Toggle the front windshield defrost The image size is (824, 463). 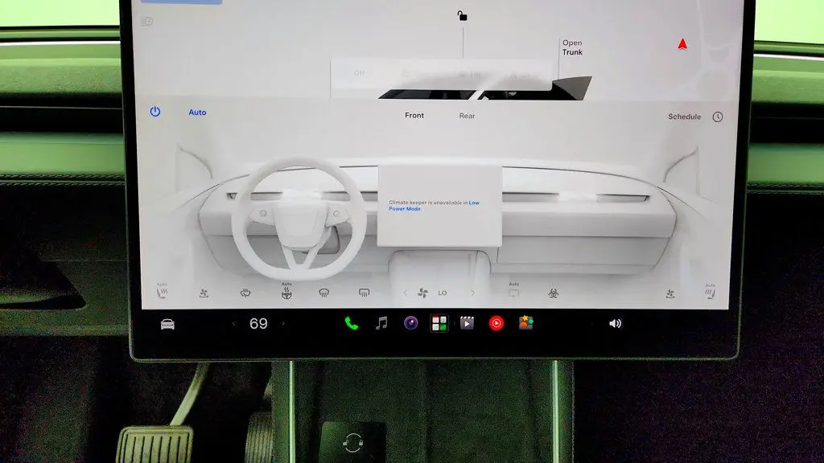(x=324, y=293)
